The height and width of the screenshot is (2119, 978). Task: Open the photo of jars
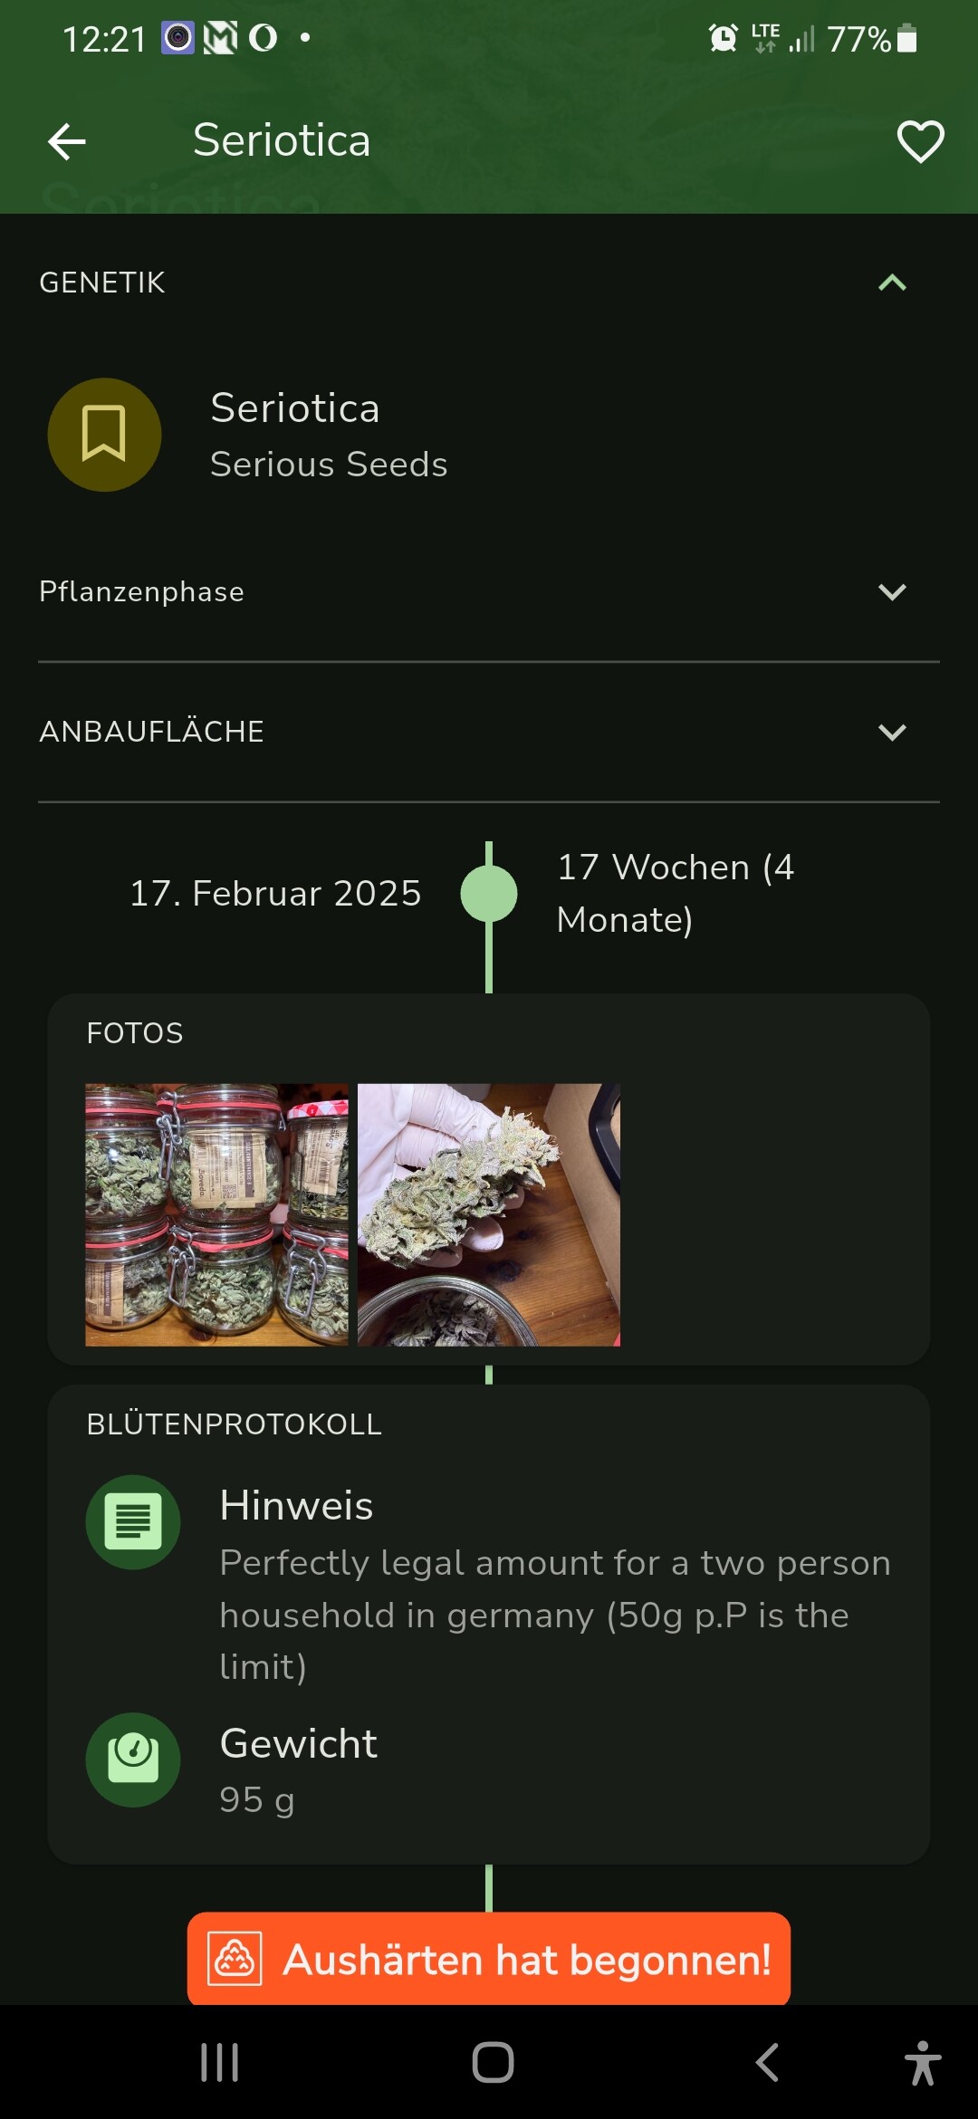[216, 1214]
